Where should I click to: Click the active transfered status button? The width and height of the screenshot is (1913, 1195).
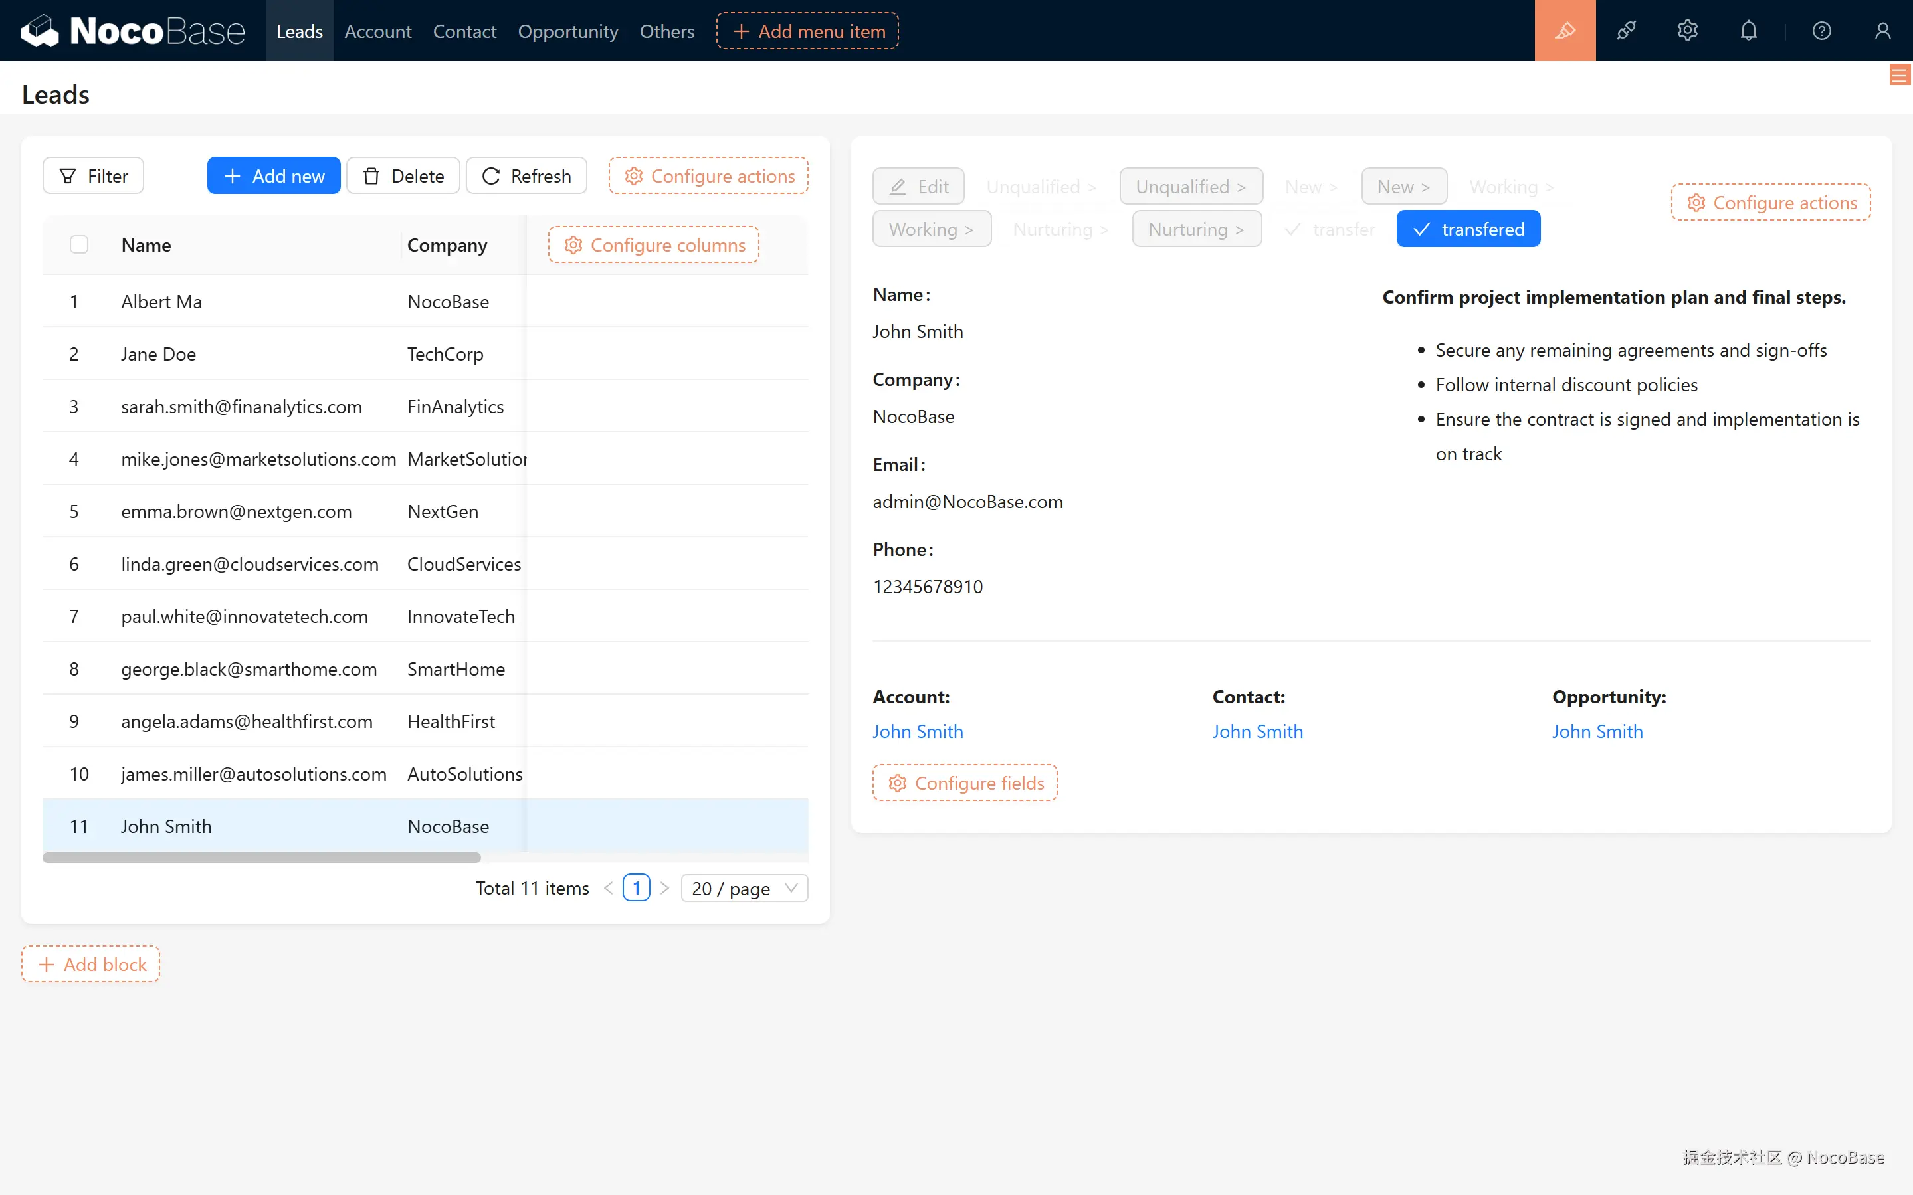point(1468,229)
